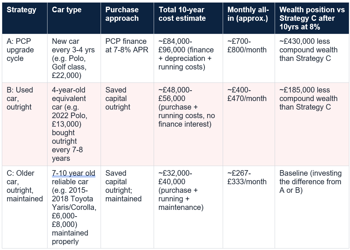The width and height of the screenshot is (350, 250).
Task: Click the 'B: Used car, outright' cell
Action: (25, 124)
